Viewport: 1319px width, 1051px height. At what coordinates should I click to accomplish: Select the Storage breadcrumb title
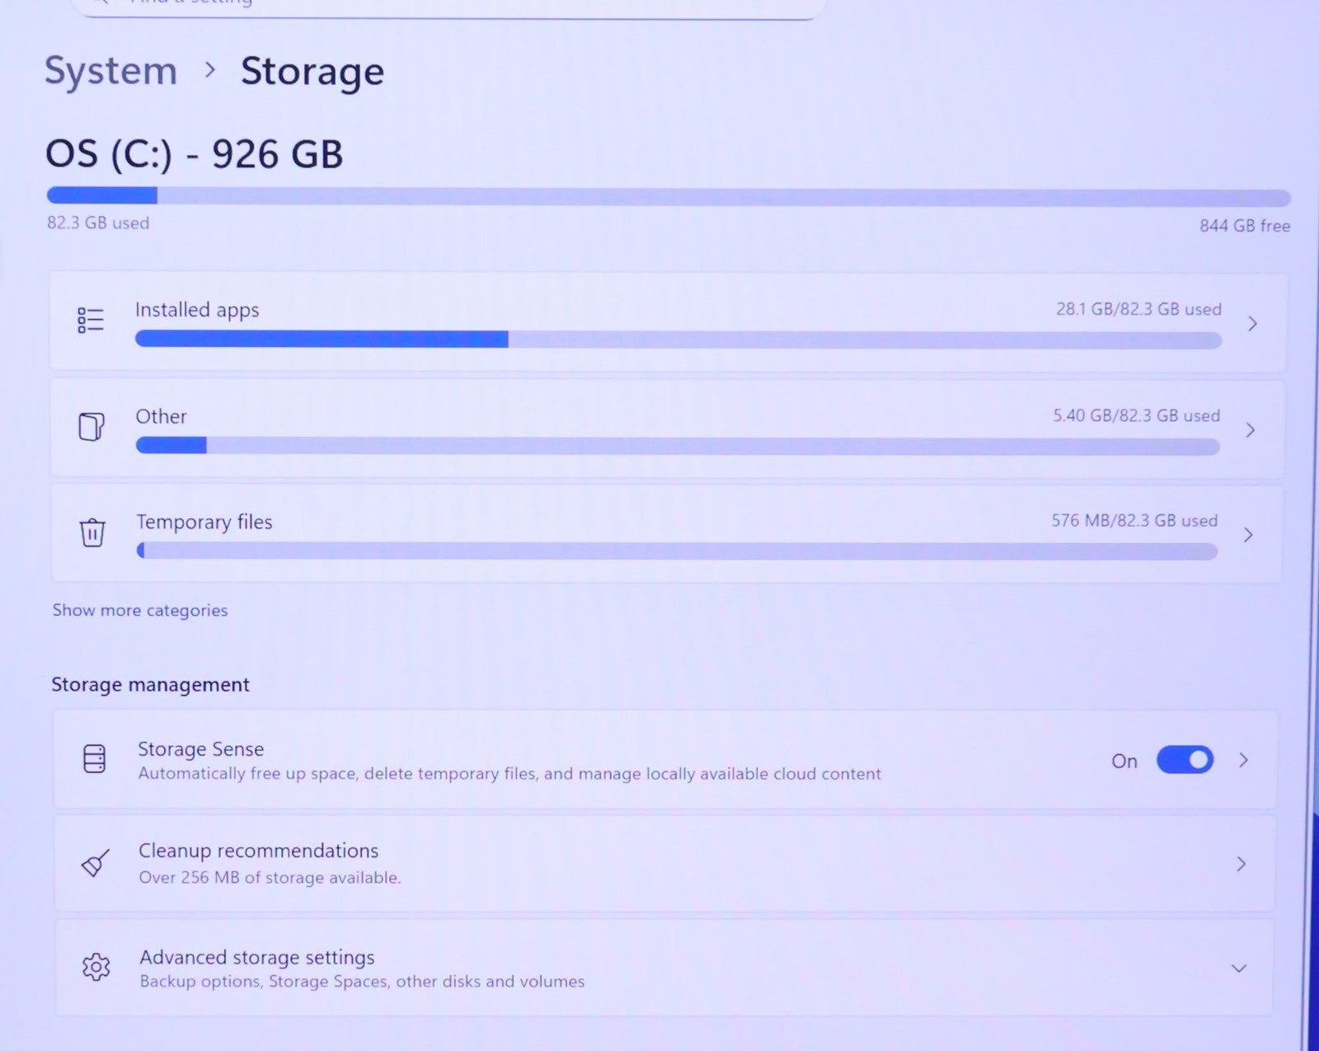pyautogui.click(x=312, y=72)
